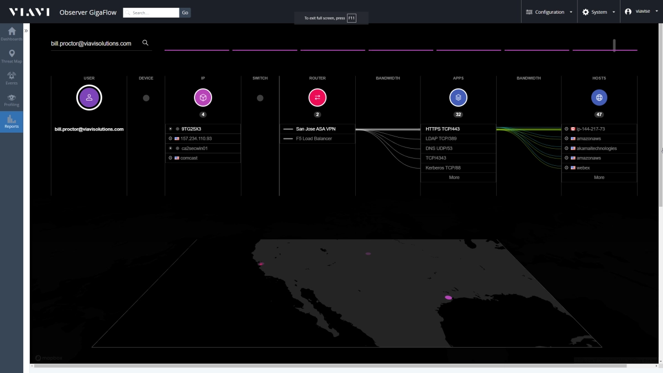Select the LDAP TCP/389 application
The height and width of the screenshot is (373, 663).
click(458, 139)
